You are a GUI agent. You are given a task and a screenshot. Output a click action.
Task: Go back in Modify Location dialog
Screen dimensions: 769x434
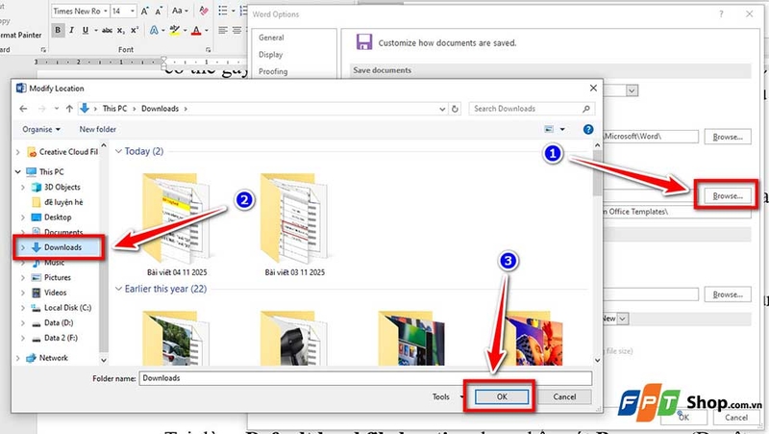(x=23, y=109)
